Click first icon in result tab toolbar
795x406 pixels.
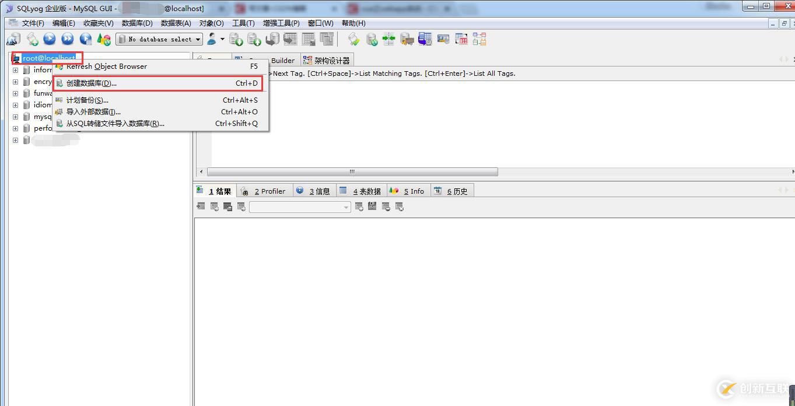pos(201,206)
